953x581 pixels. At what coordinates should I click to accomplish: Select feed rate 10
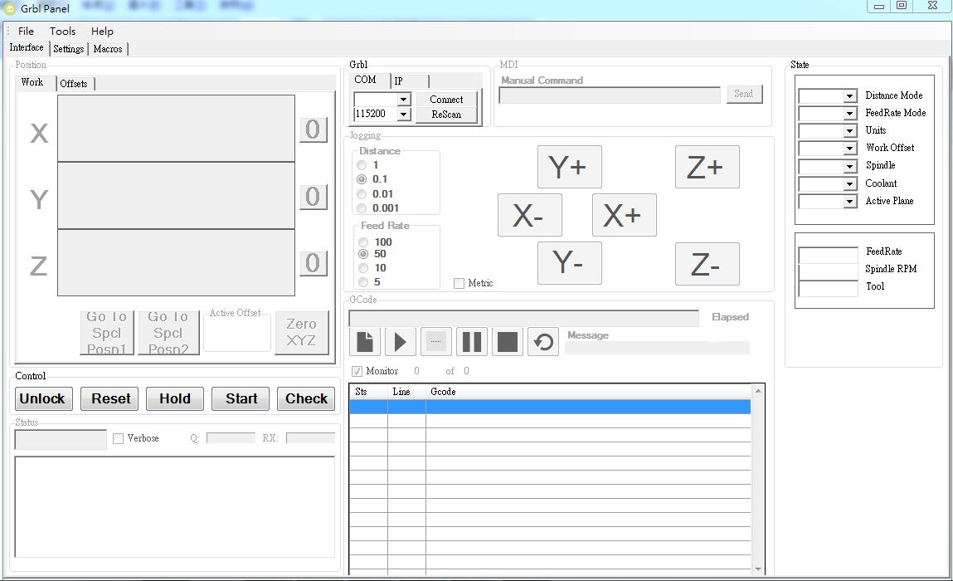point(363,268)
